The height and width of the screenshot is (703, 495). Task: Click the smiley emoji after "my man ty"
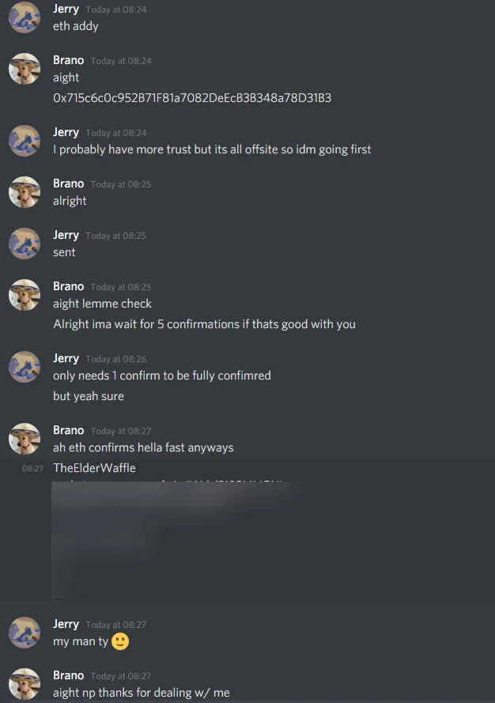[x=119, y=641]
